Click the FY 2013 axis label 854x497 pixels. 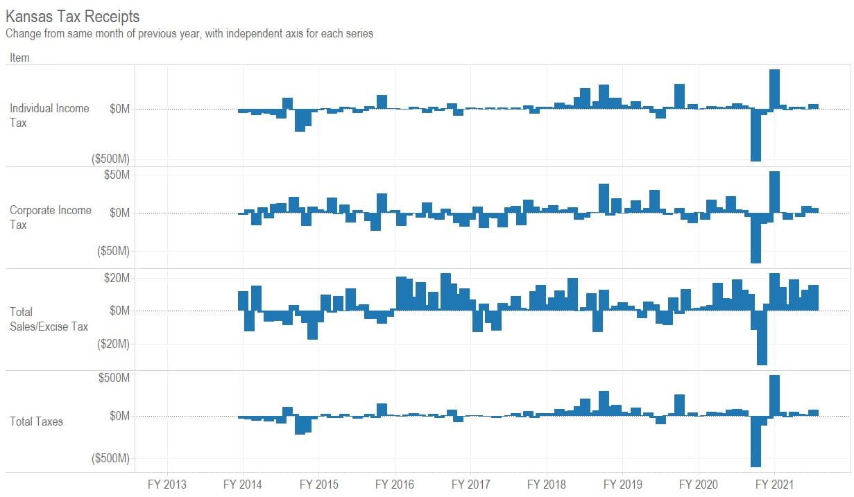click(x=167, y=484)
